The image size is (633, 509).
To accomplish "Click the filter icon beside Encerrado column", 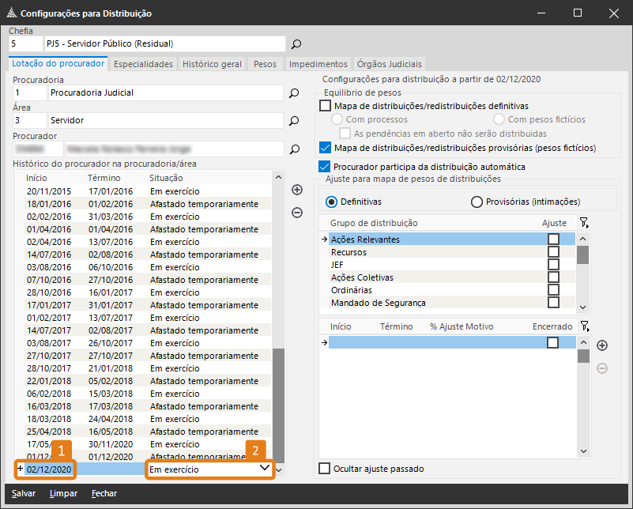I will click(583, 326).
